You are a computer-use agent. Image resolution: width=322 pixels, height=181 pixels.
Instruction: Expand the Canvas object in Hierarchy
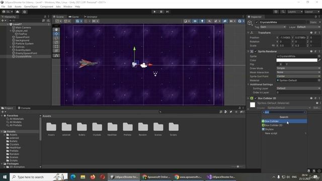(11, 47)
